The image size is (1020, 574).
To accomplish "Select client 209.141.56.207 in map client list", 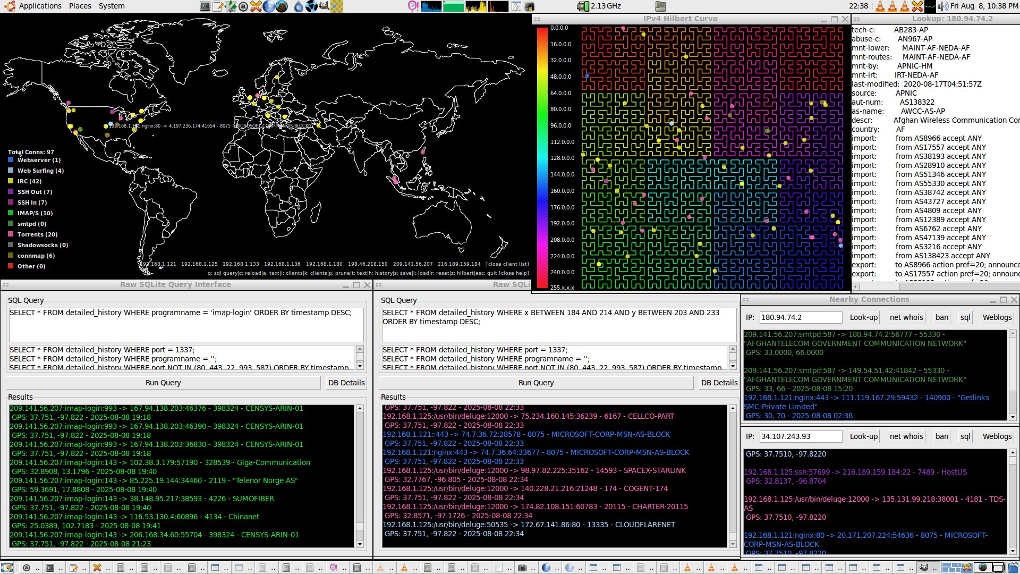I will pos(413,264).
